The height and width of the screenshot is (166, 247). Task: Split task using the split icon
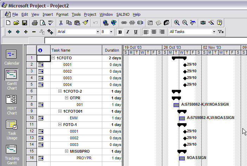(140, 23)
